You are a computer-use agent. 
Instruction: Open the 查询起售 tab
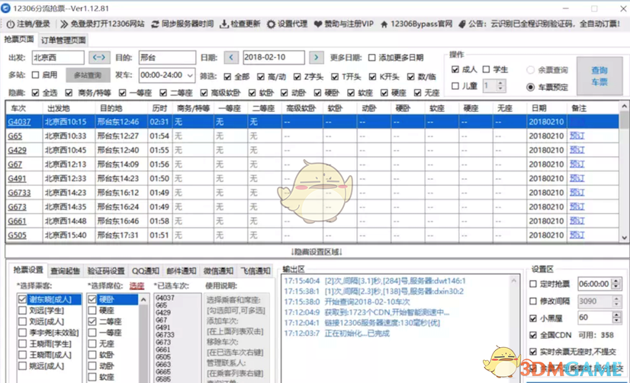click(65, 271)
